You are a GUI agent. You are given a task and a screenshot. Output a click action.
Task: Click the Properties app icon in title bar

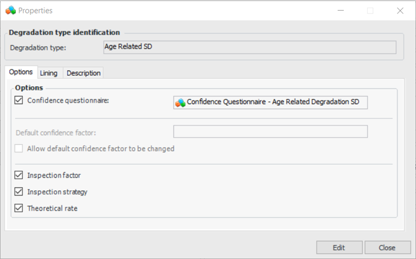[10, 10]
